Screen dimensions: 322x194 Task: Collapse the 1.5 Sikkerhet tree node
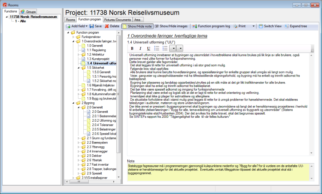(x=78, y=68)
